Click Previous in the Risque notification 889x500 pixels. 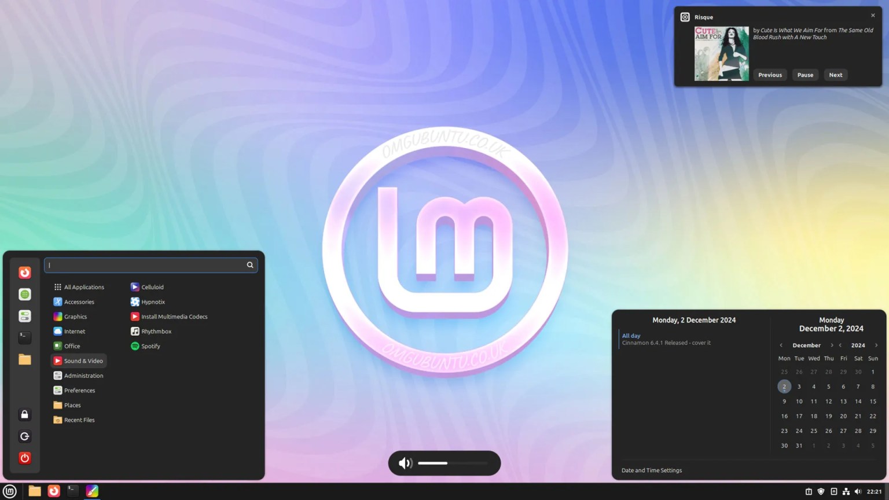tap(770, 75)
